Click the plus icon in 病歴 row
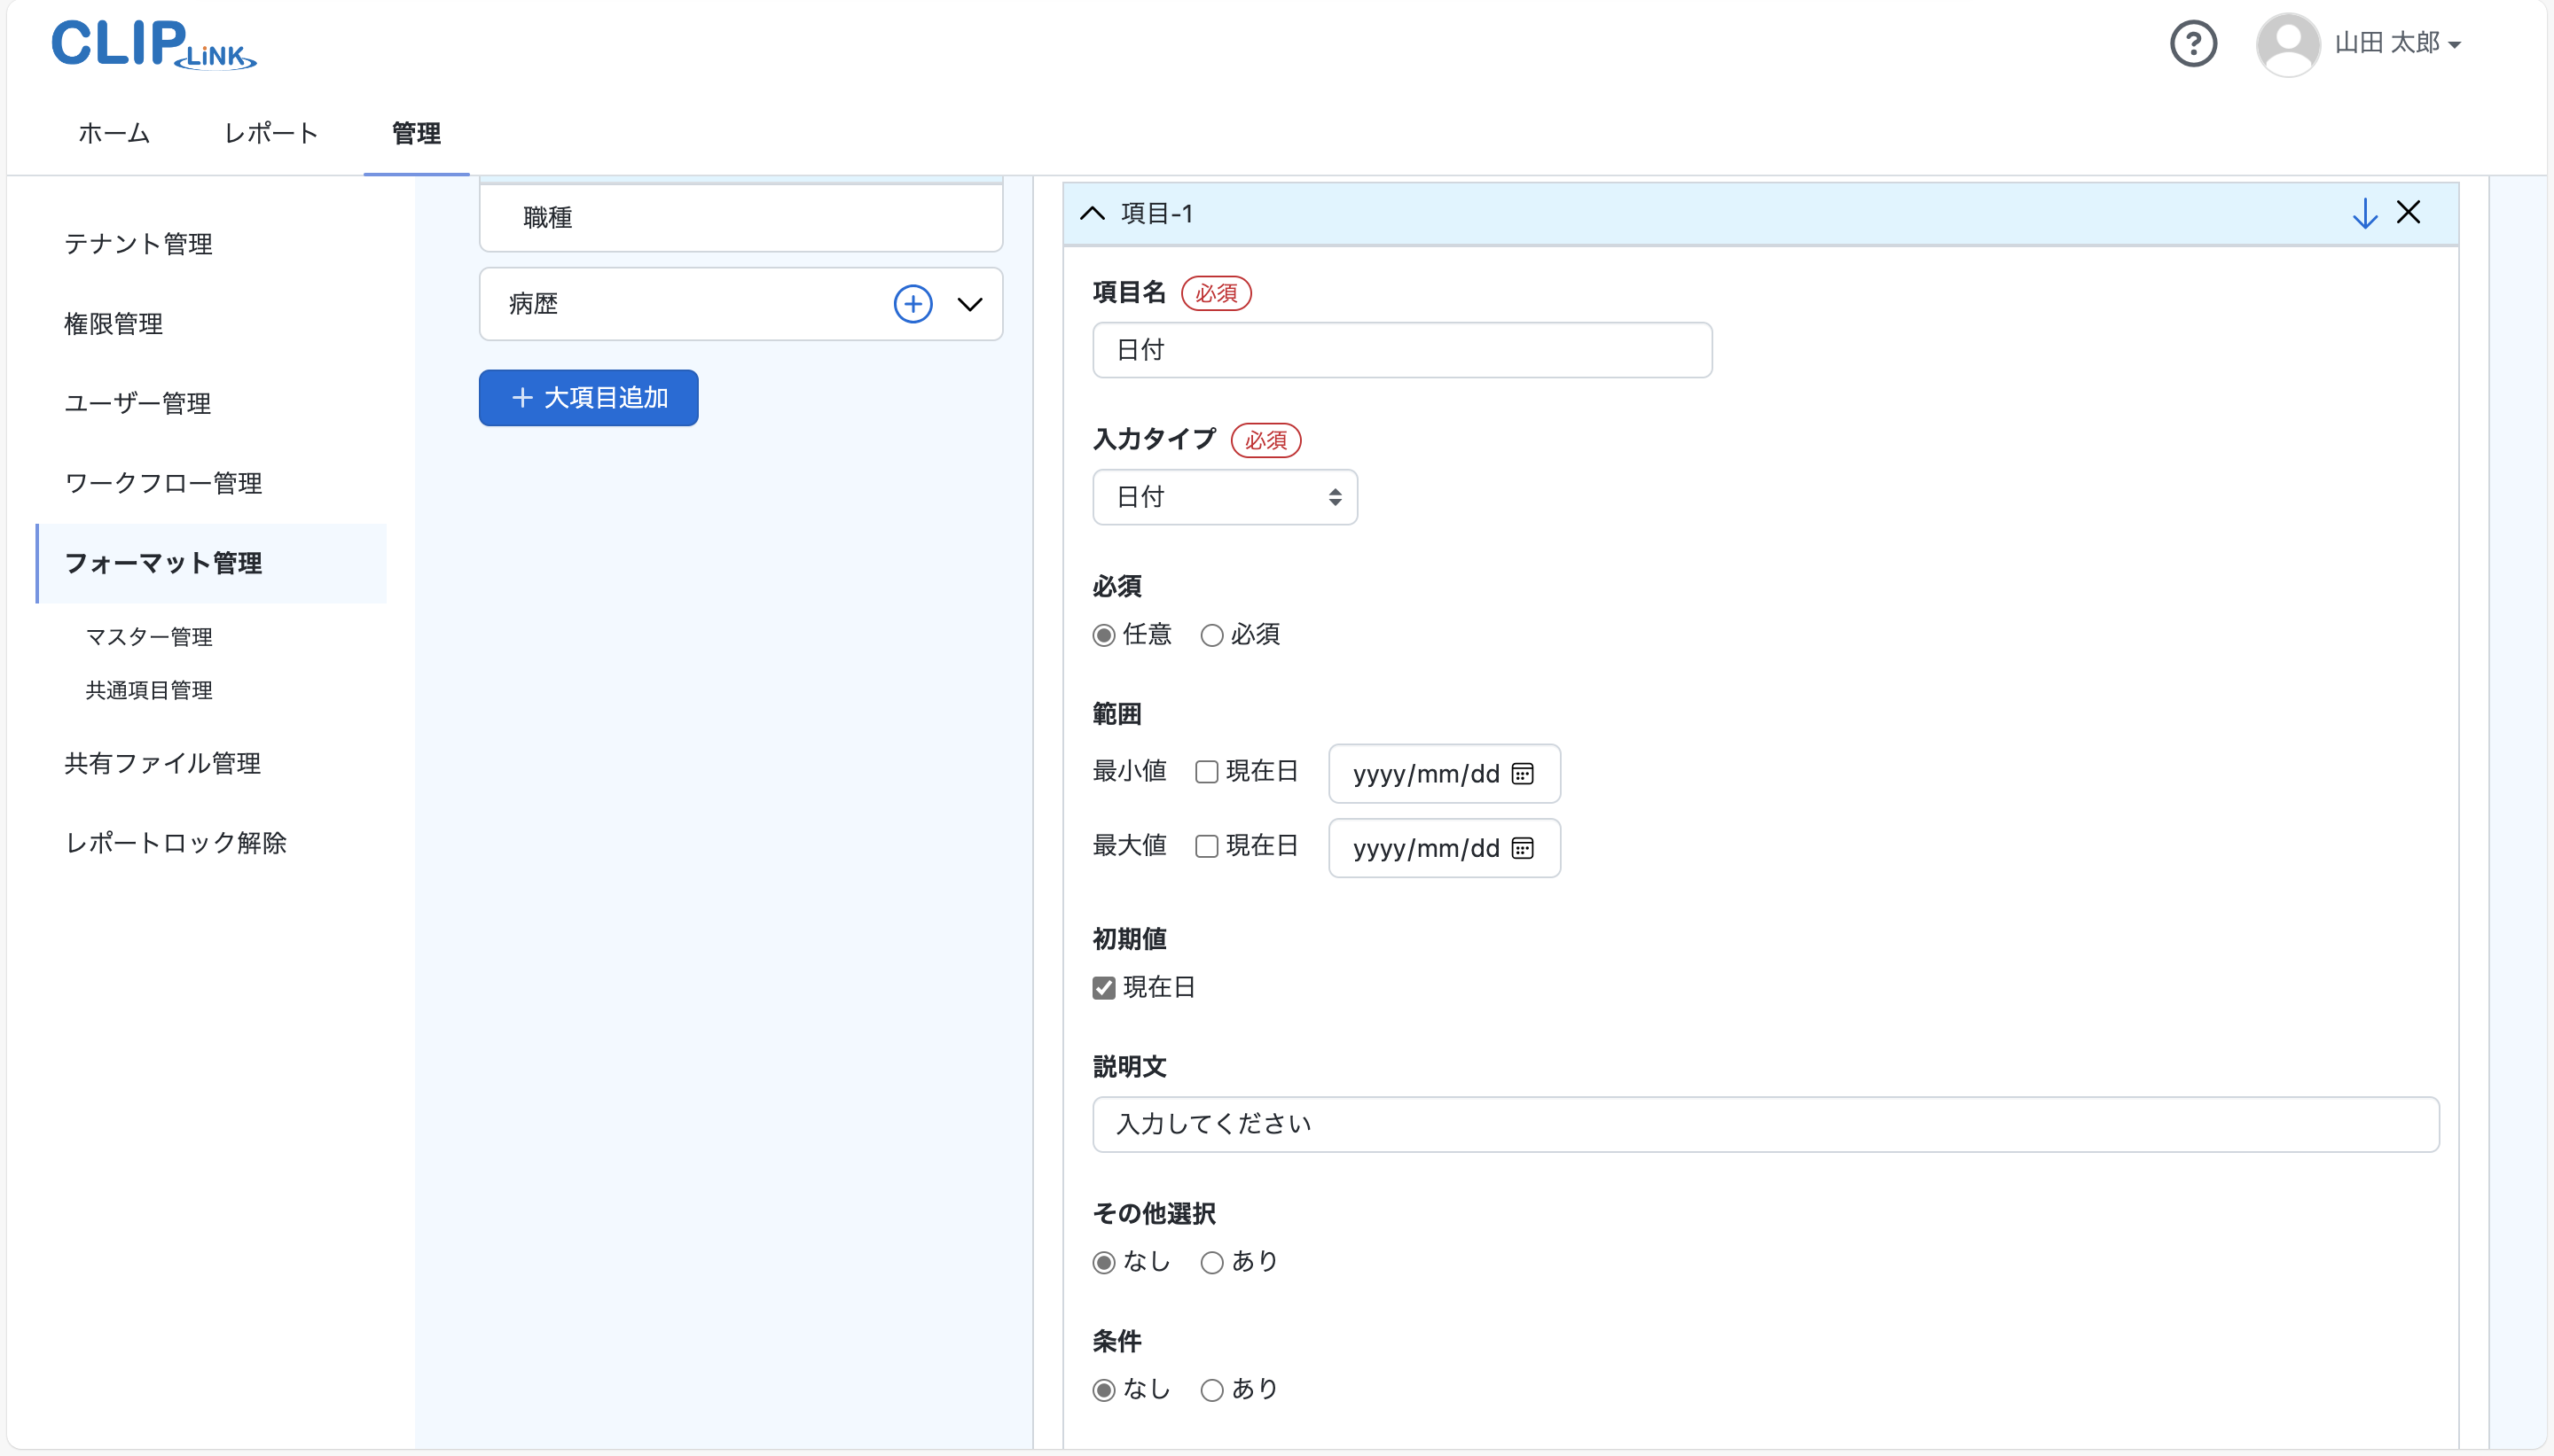This screenshot has width=2554, height=1456. coord(913,304)
